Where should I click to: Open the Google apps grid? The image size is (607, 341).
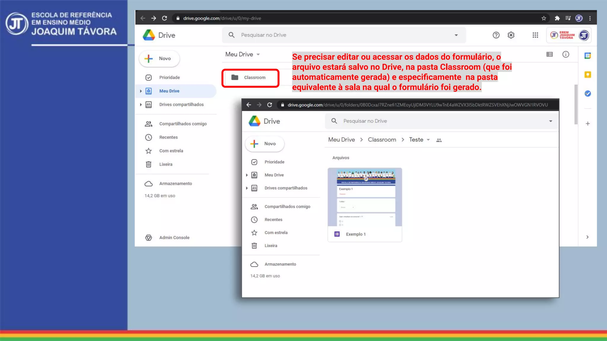535,35
